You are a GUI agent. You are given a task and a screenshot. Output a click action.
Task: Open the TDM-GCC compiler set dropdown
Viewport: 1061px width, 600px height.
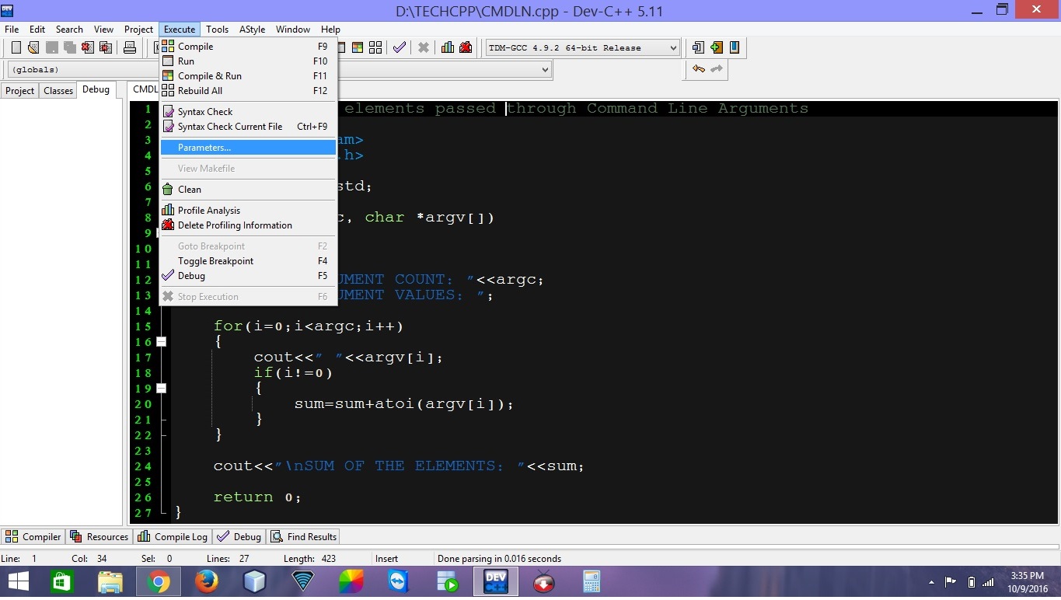(x=582, y=47)
